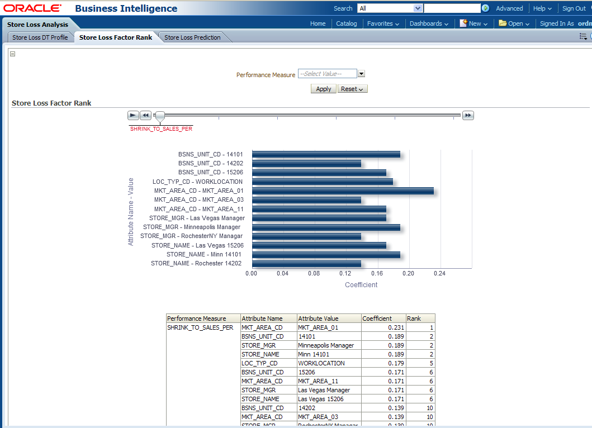
Task: Click the section slider thumb handle
Action: coord(160,116)
